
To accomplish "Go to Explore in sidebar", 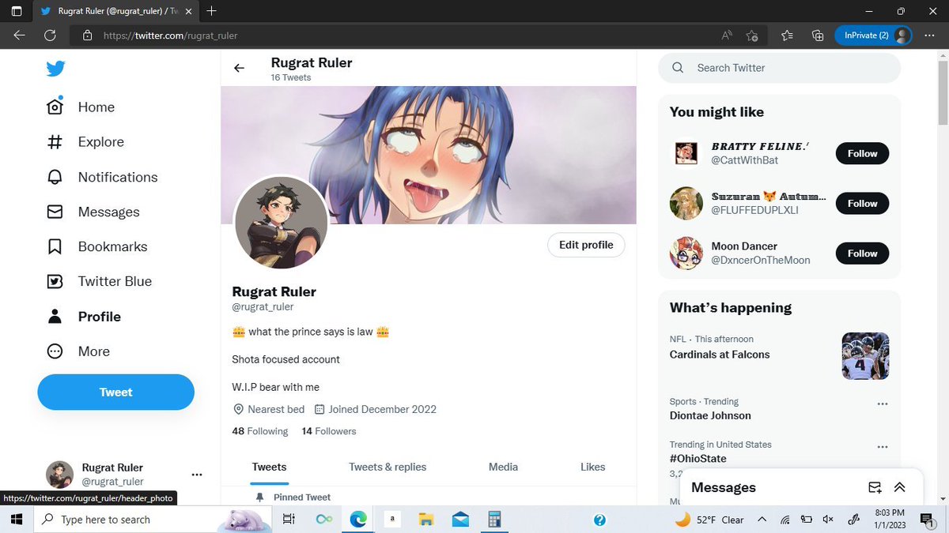I will [85, 142].
